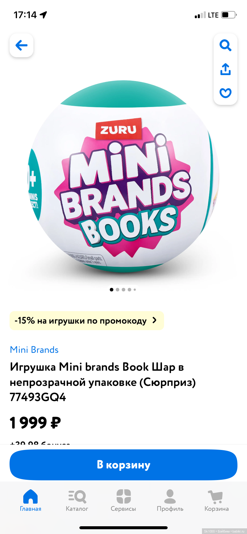
Task: Open search with the magnifier icon
Action: pos(226,46)
